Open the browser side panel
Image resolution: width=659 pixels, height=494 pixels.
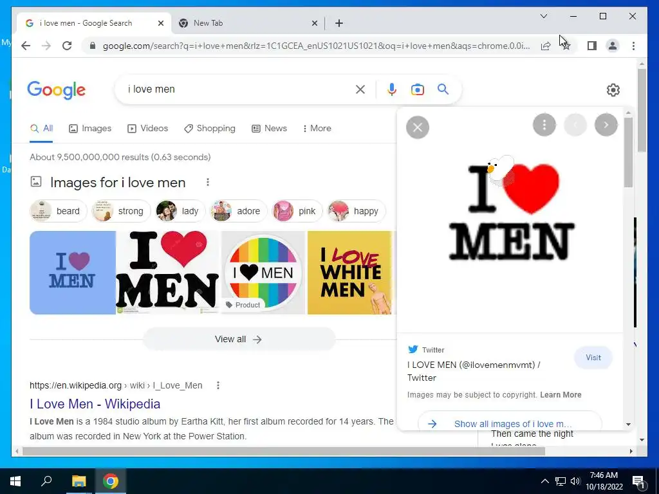(592, 46)
